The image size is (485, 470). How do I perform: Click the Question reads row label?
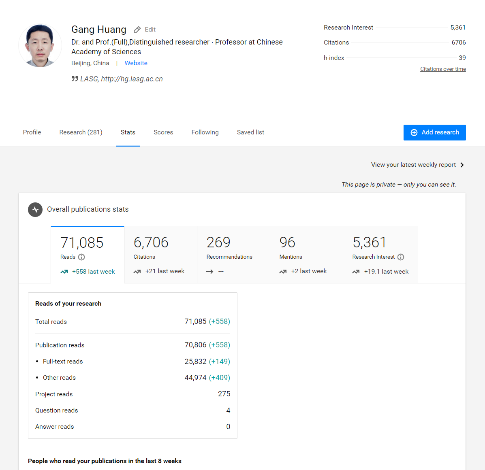pos(57,410)
